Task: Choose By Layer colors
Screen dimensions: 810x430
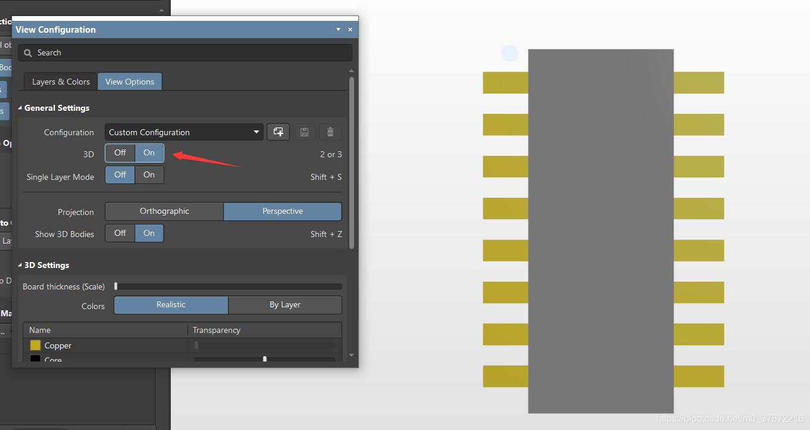Action: point(285,305)
